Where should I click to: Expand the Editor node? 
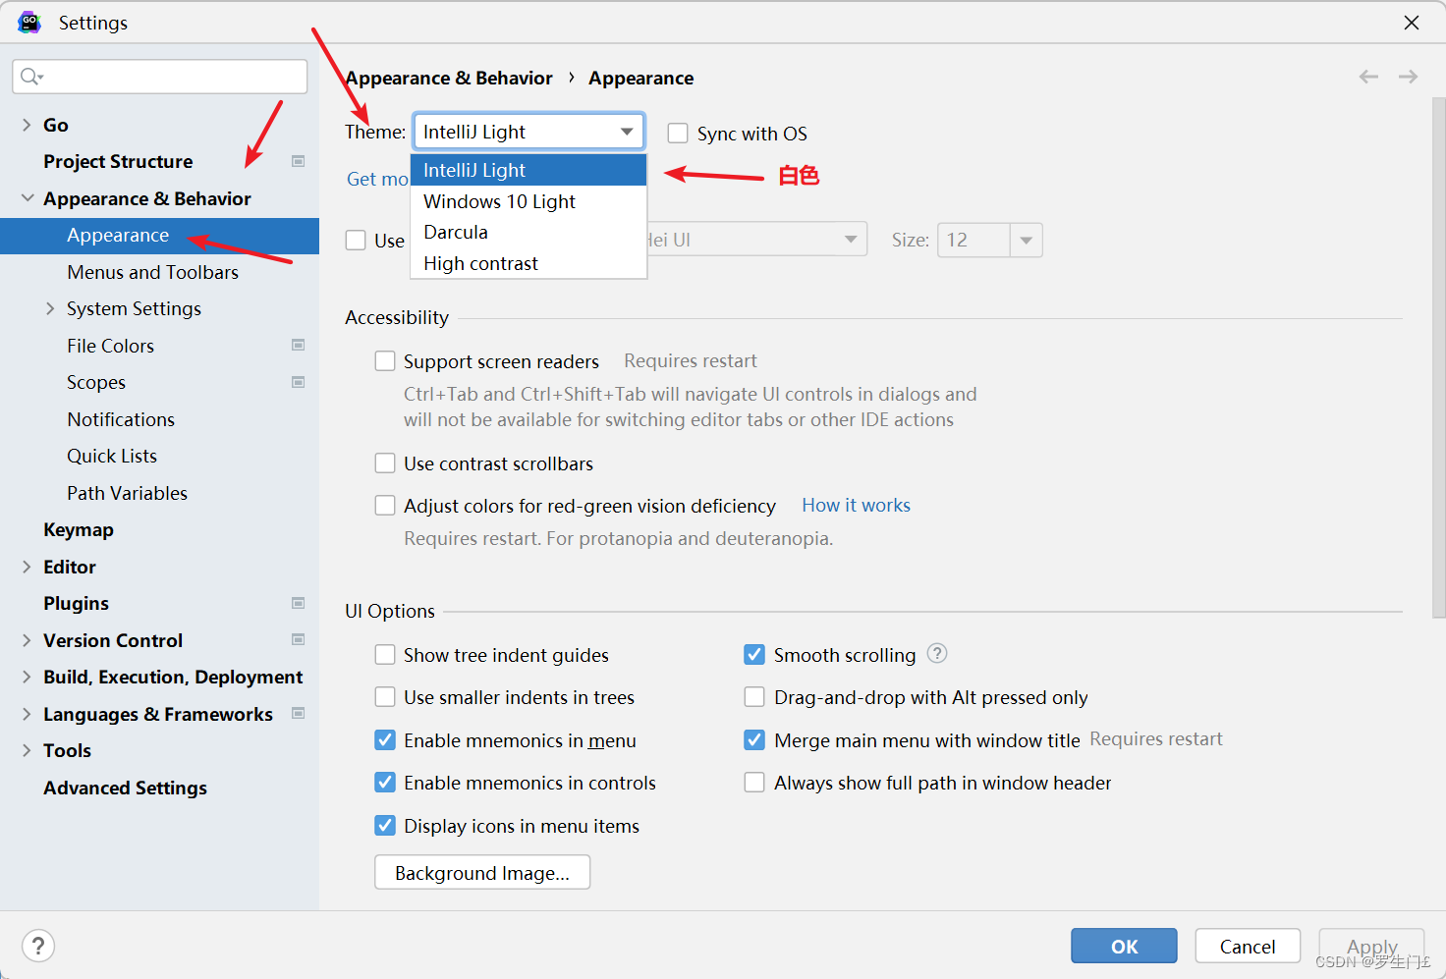27,567
